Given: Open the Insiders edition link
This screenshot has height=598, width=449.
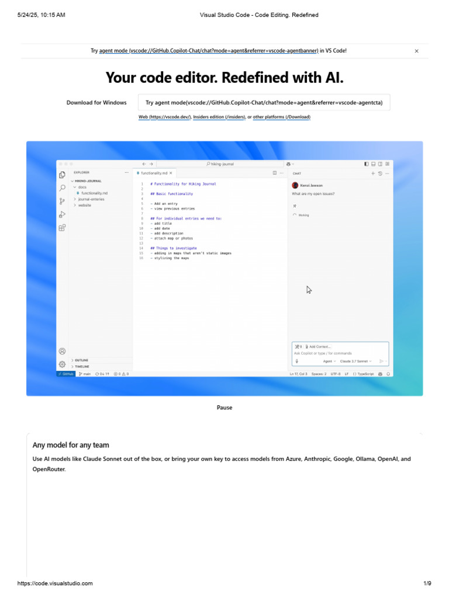Looking at the screenshot, I should (220, 117).
